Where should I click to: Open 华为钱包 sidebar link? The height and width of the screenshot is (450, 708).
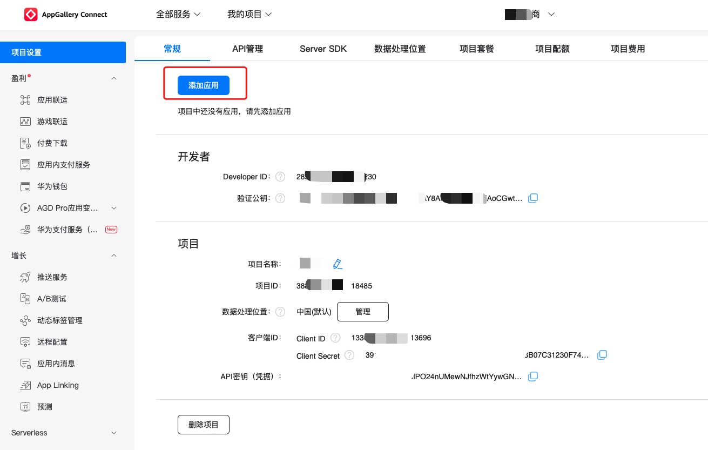[52, 186]
